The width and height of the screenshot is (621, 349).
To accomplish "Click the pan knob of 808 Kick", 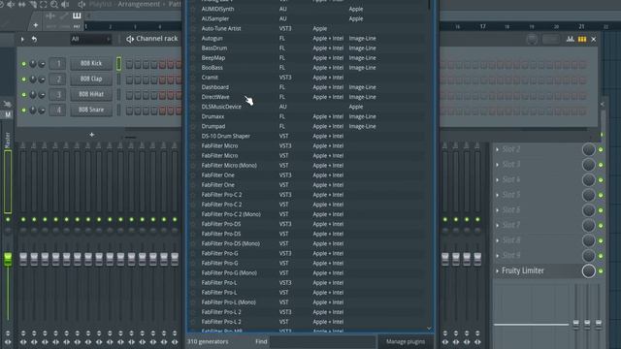I will [x=33, y=64].
